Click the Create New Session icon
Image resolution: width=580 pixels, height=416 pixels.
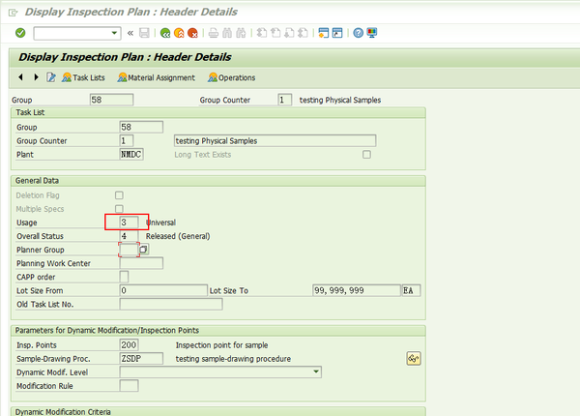(323, 33)
